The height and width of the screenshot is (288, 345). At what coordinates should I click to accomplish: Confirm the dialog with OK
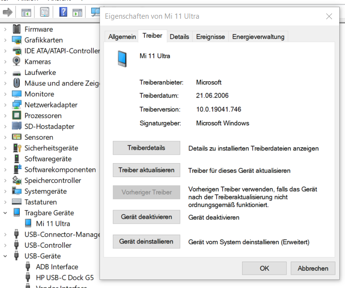264,268
